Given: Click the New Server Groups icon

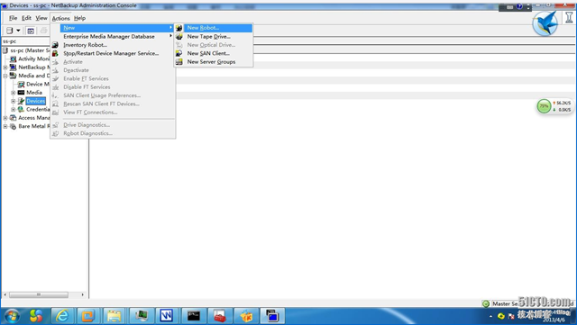Looking at the screenshot, I should coord(179,62).
